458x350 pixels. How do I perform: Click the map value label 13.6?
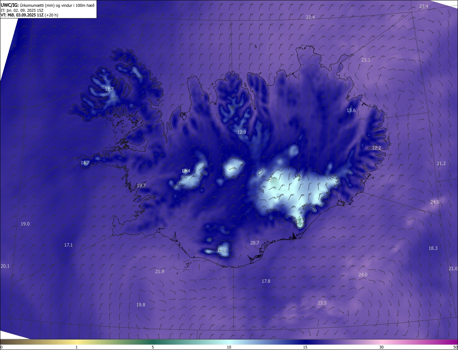[351, 110]
